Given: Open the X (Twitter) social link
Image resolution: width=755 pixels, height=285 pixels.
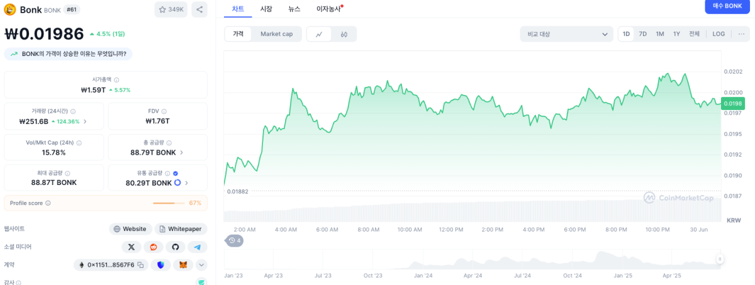Looking at the screenshot, I should (x=131, y=247).
